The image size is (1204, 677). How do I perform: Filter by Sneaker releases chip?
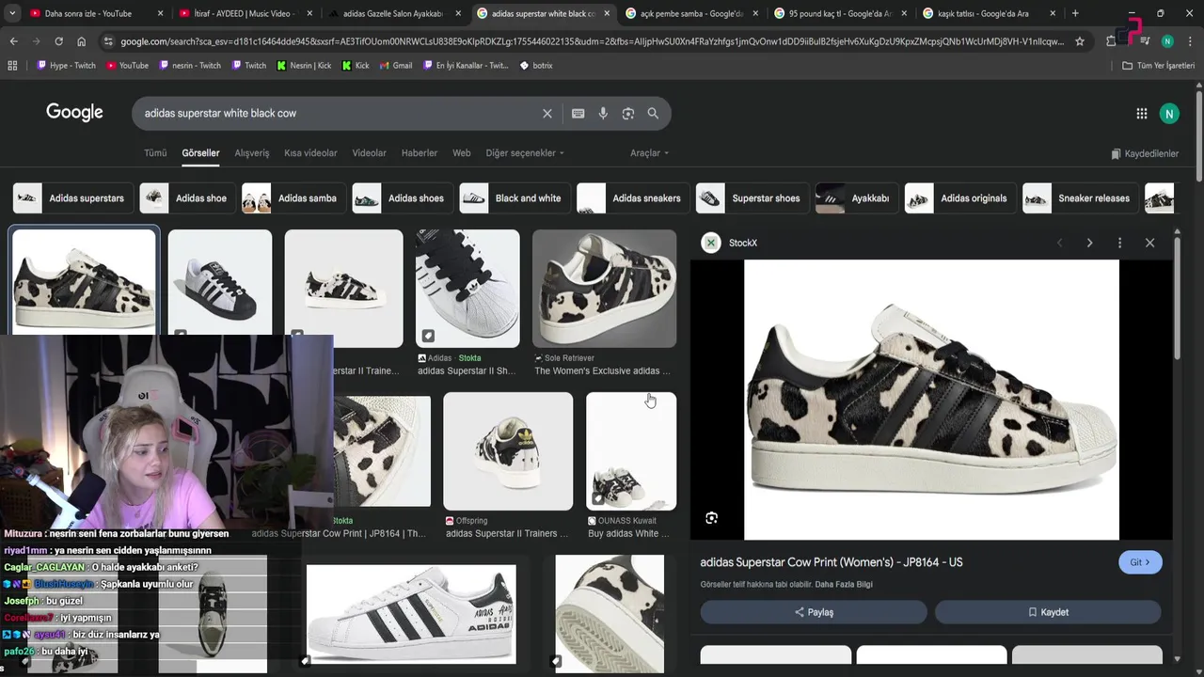[x=1080, y=198]
